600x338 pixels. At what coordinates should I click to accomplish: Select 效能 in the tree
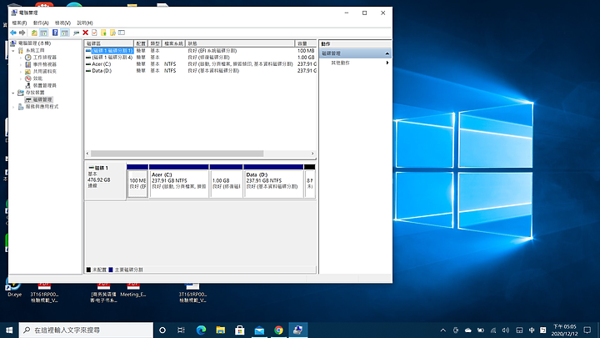(37, 78)
